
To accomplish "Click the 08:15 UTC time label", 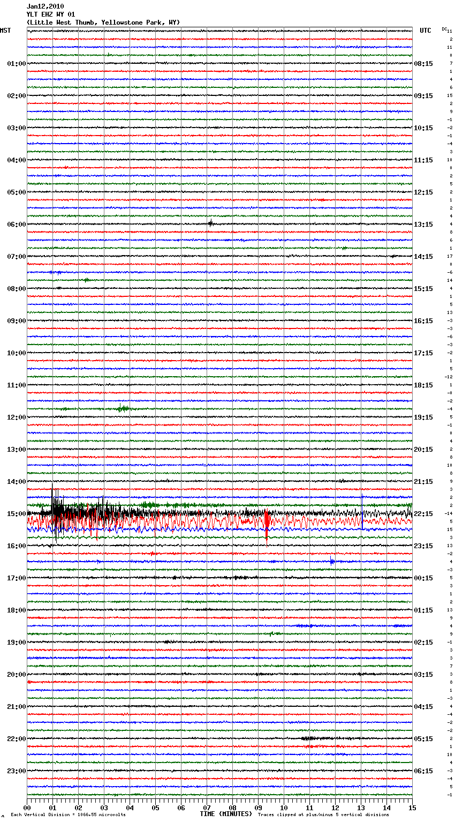I will pyautogui.click(x=423, y=64).
